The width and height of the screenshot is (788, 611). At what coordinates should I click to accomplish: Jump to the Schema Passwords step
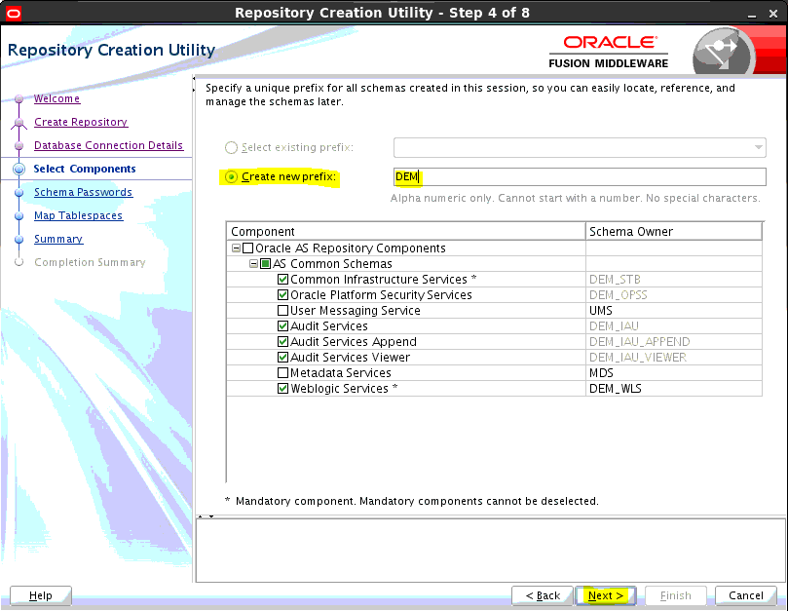pyautogui.click(x=84, y=192)
